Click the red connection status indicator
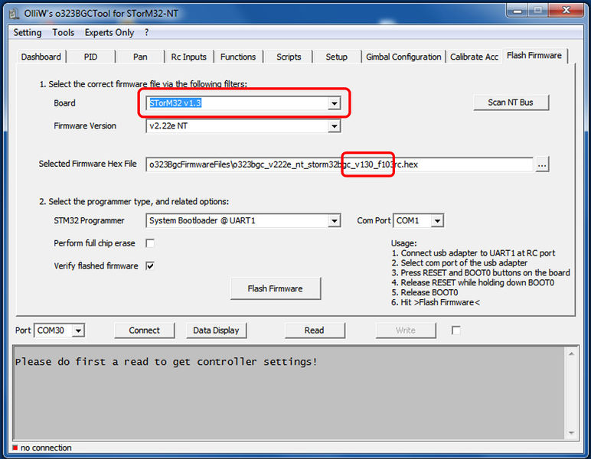The height and width of the screenshot is (459, 591). [x=15, y=448]
